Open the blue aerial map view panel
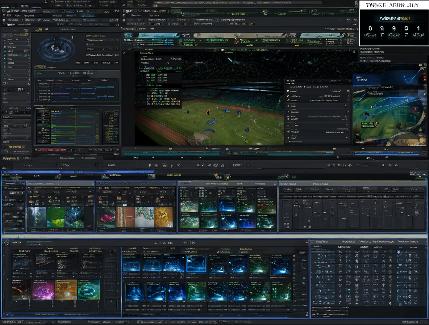Screen dimensions: 429x325 (390, 109)
